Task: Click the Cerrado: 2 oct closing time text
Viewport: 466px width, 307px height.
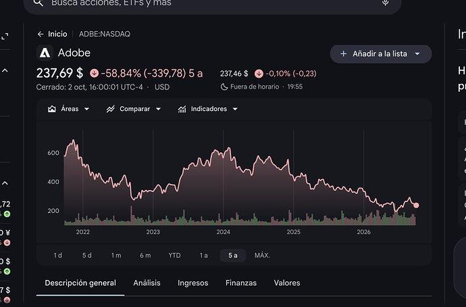Action: tap(89, 87)
